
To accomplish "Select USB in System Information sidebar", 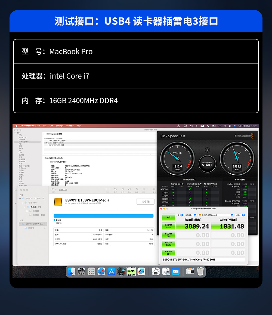I will [20, 153].
